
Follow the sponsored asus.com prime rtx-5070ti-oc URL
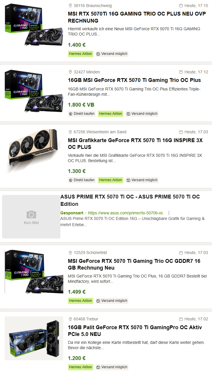125,213
